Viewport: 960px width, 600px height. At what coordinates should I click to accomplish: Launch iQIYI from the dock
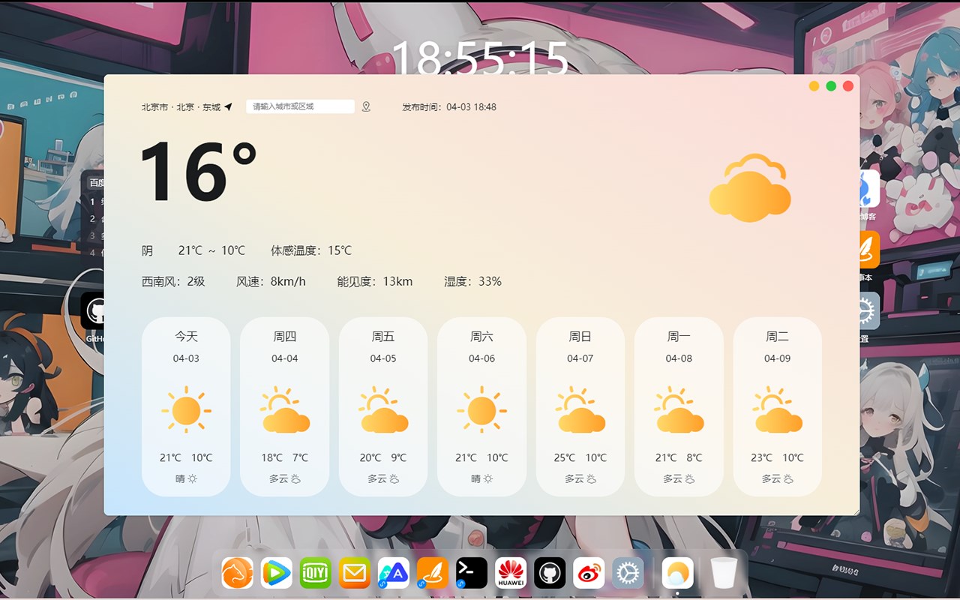click(x=316, y=573)
